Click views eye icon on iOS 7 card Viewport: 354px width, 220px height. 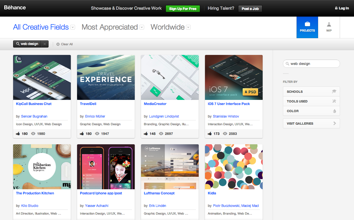[x=225, y=133]
